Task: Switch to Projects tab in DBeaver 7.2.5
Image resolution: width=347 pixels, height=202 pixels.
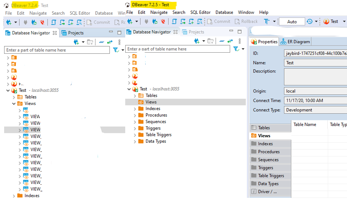Action: (x=193, y=32)
